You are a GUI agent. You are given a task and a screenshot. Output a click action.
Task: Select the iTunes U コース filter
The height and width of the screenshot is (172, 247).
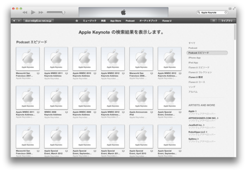coord(197,82)
